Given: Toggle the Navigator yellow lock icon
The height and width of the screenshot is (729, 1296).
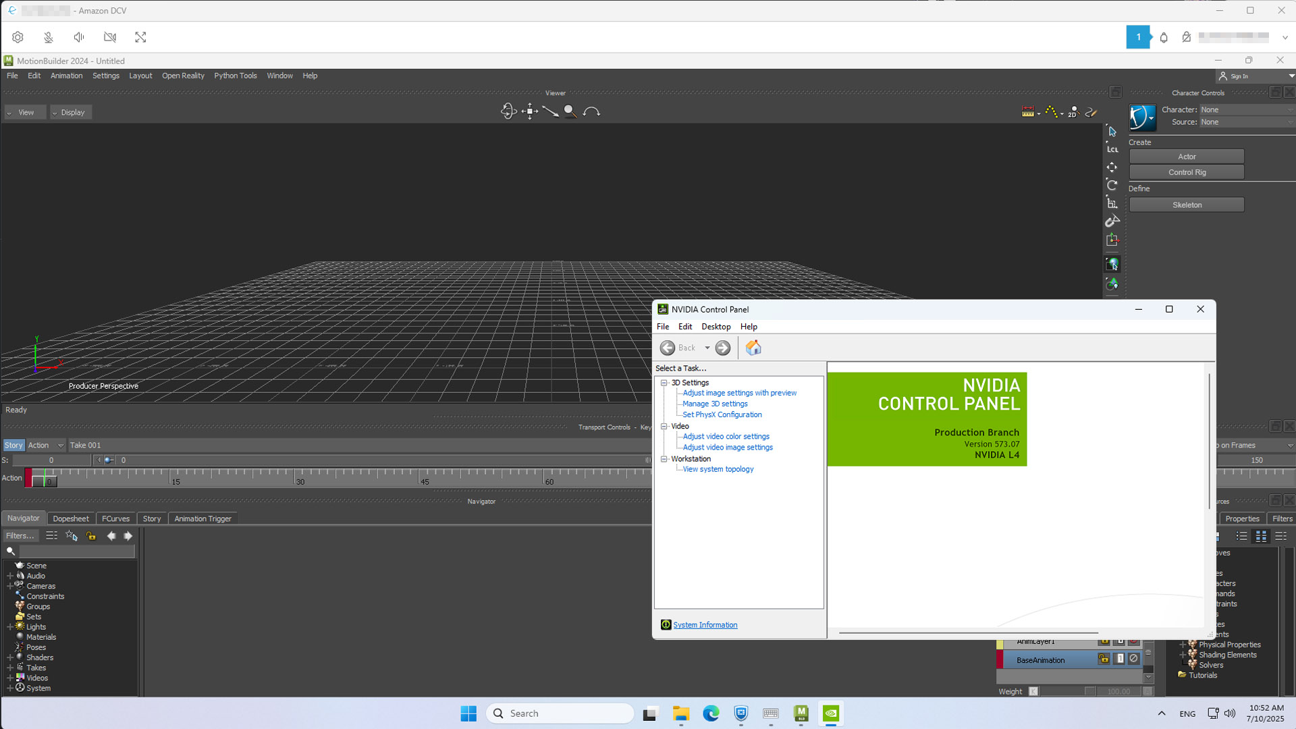Looking at the screenshot, I should 91,536.
